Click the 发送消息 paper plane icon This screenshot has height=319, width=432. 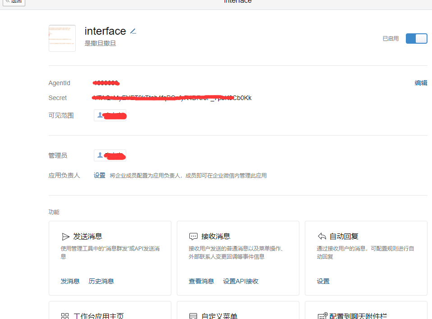click(x=65, y=237)
